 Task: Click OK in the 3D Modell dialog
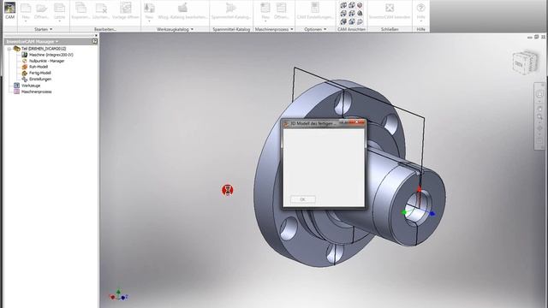pos(303,199)
